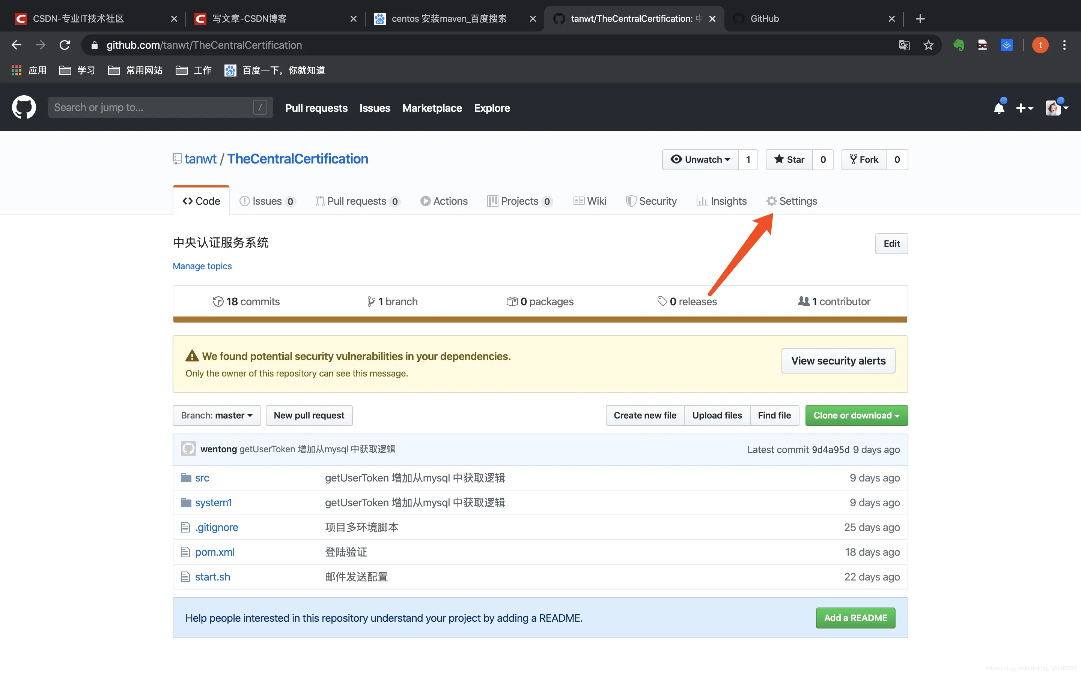This screenshot has height=675, width=1081.
Task: Click the Chrome three-dot menu
Action: (1064, 45)
